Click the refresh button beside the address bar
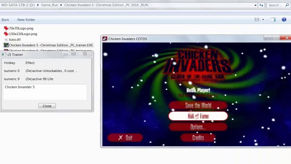 coord(261,5)
